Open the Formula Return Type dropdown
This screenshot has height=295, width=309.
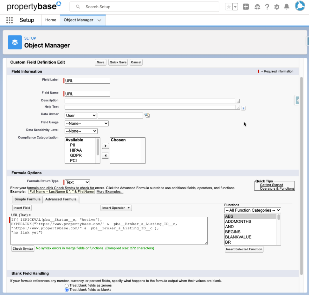pyautogui.click(x=77, y=182)
